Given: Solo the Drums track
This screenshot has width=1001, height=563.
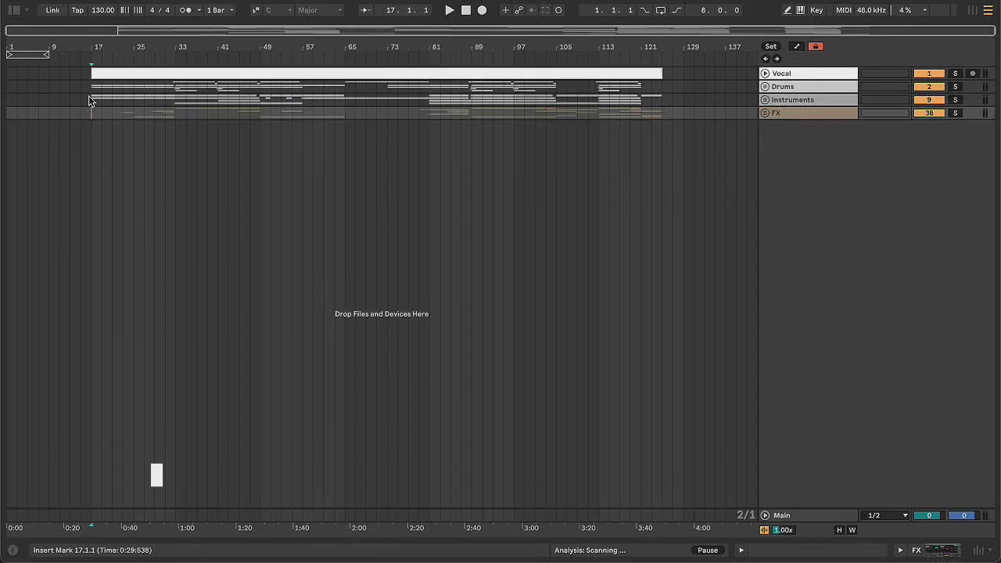Looking at the screenshot, I should (955, 87).
